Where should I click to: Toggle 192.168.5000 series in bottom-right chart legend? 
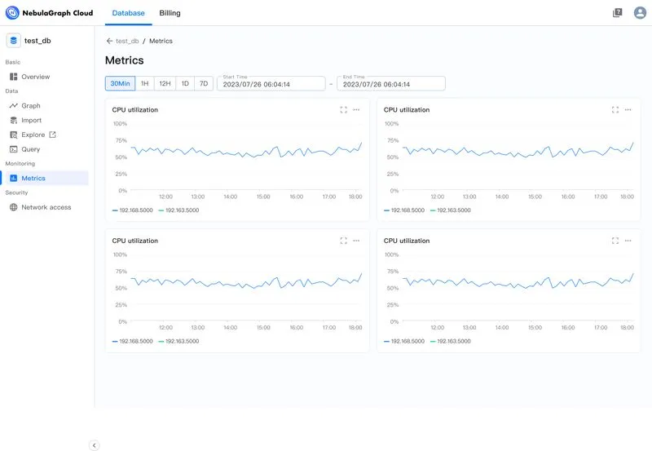click(404, 341)
